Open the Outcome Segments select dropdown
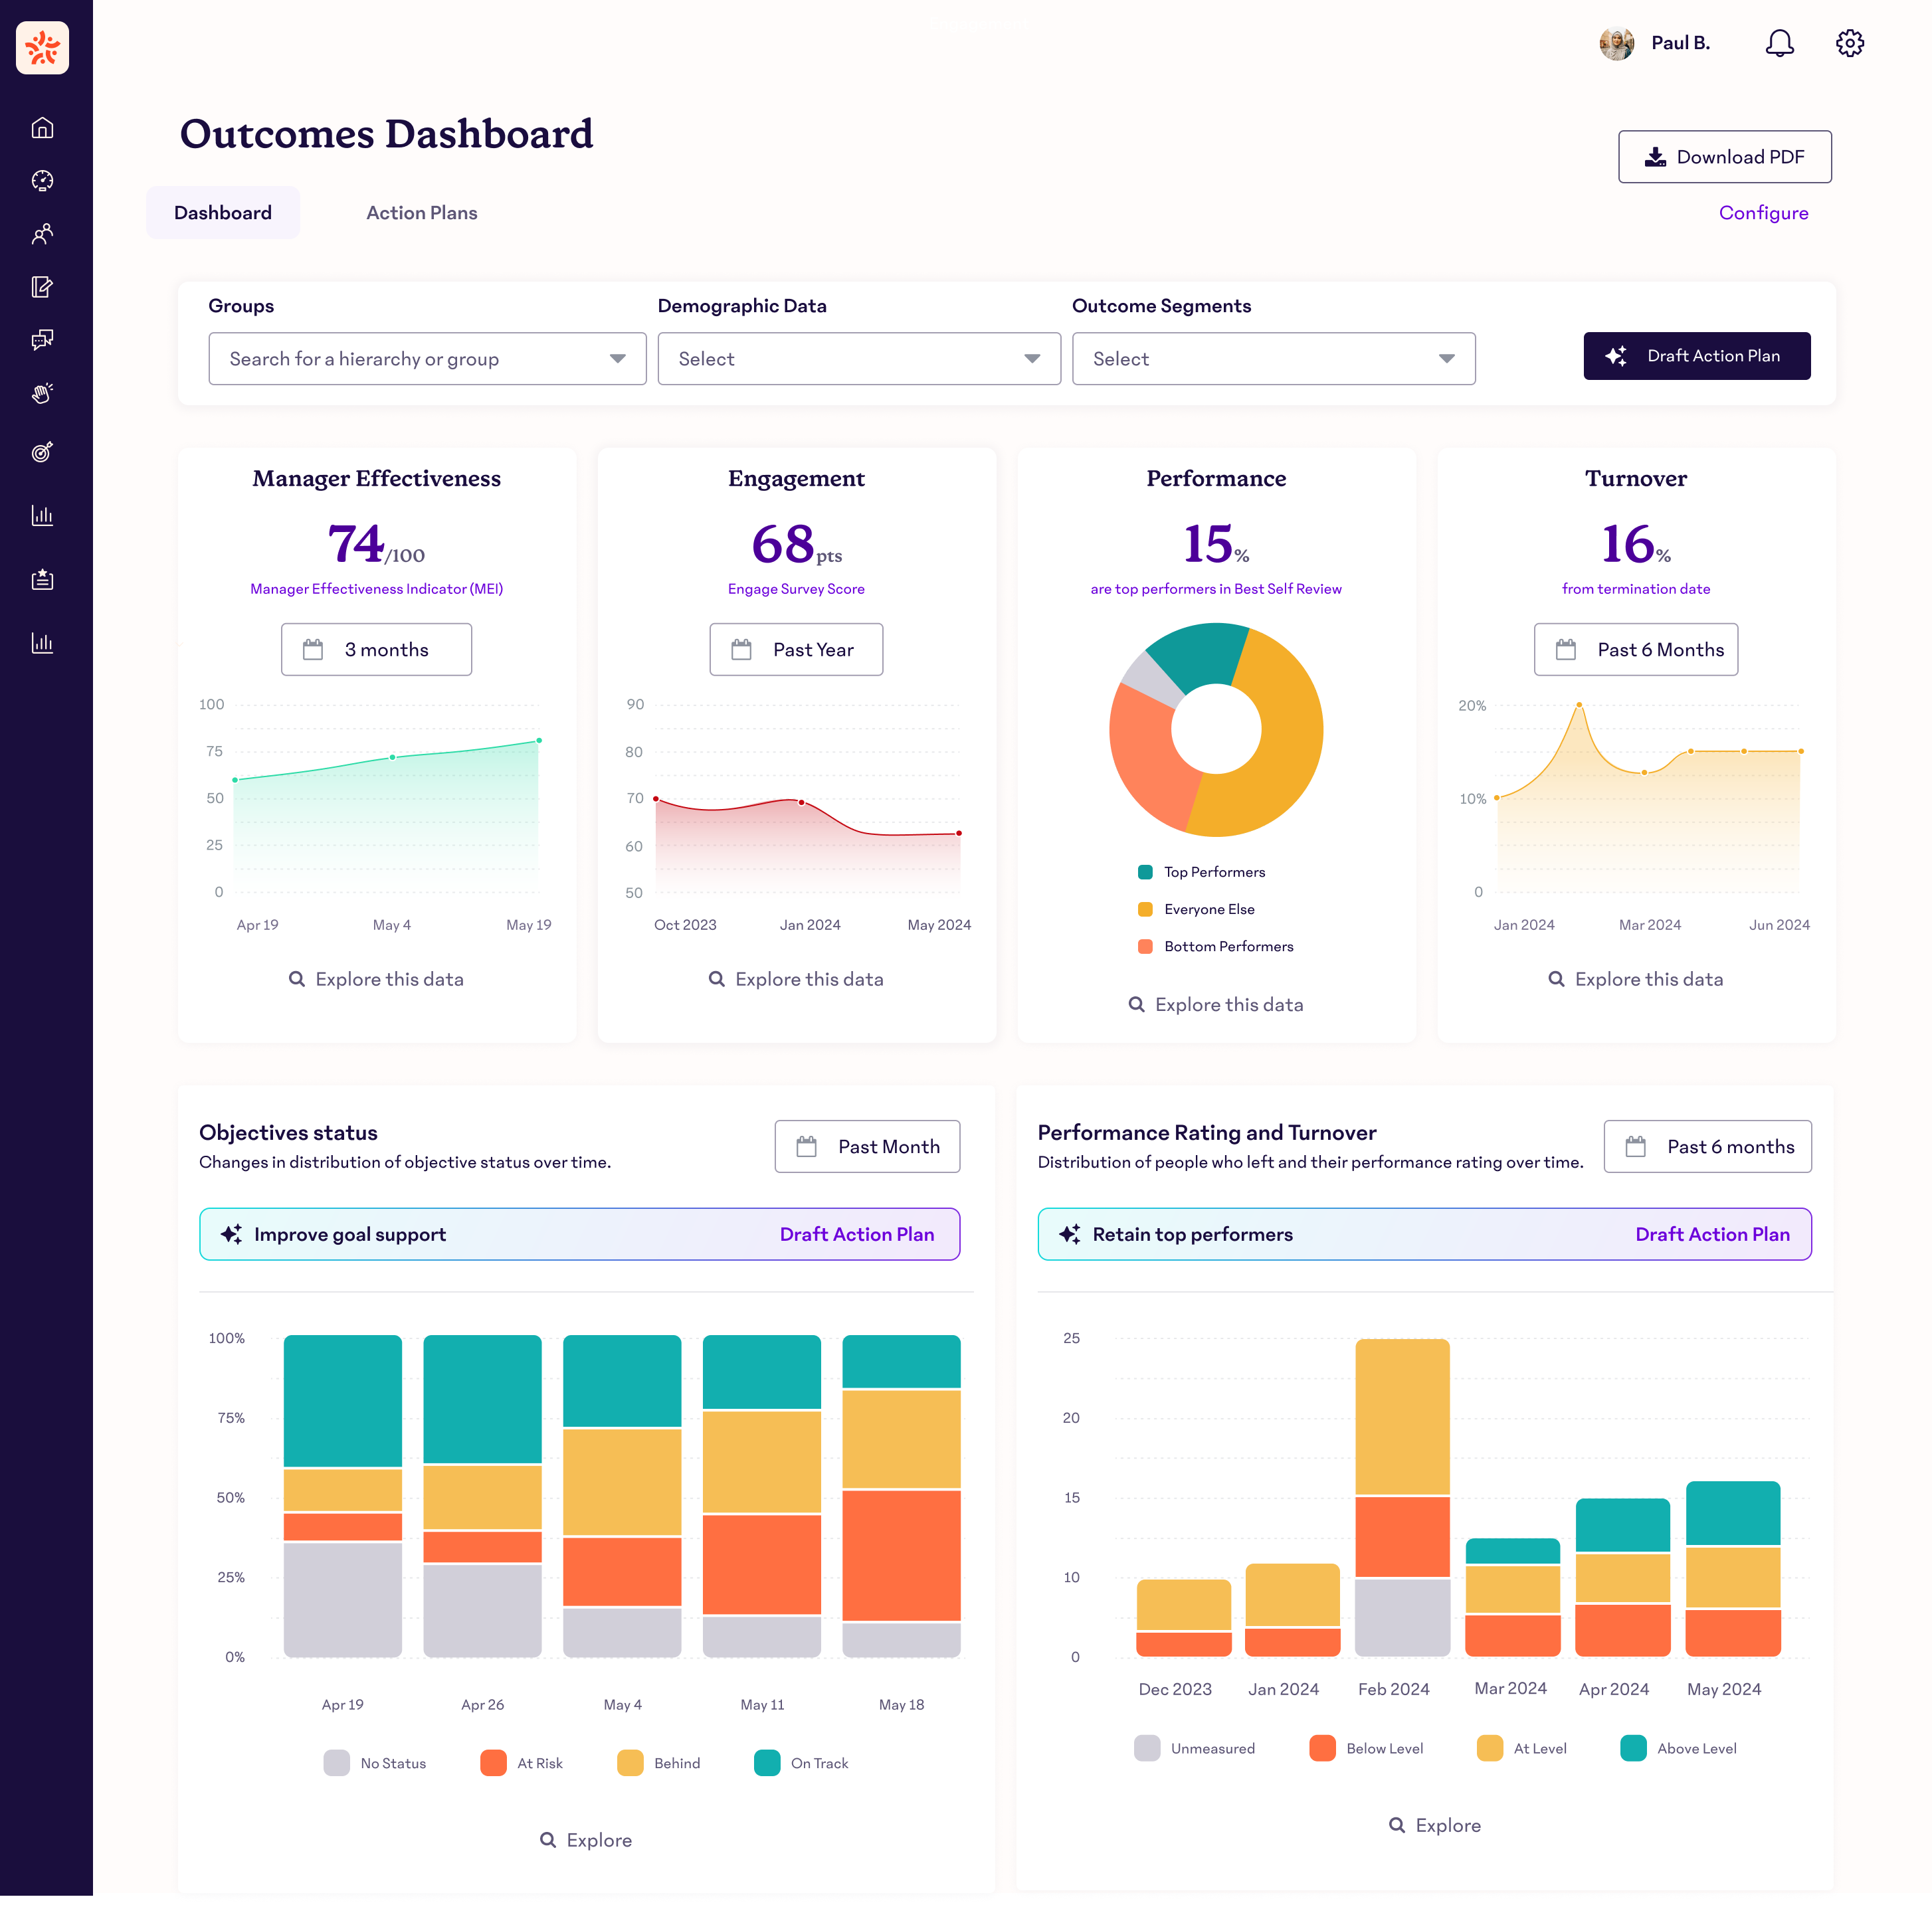The width and height of the screenshot is (1932, 1909). coord(1272,359)
